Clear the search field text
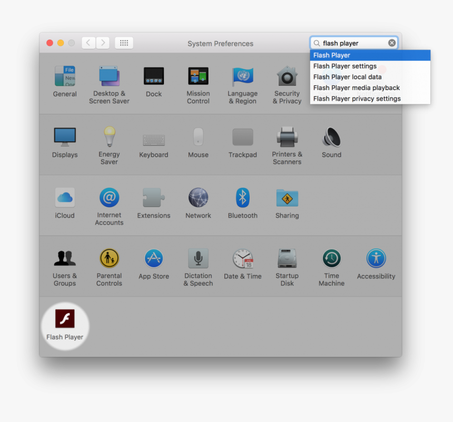 392,43
